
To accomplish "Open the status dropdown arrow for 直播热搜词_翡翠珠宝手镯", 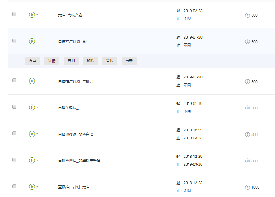I will click(x=37, y=161).
